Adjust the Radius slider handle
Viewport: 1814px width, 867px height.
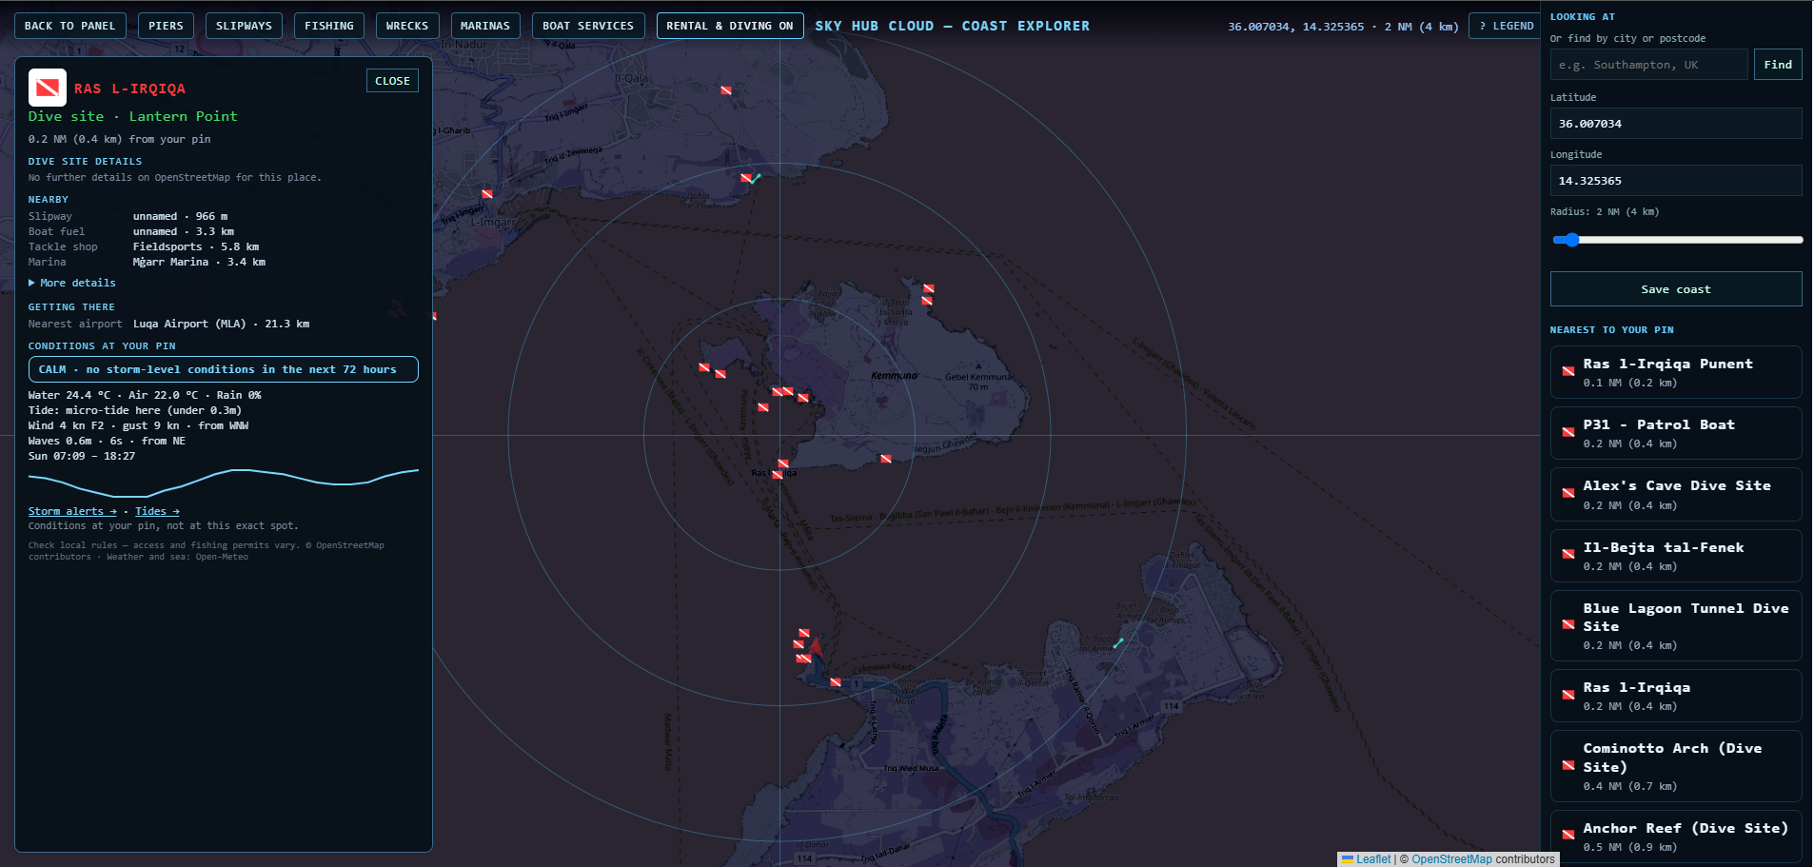[1572, 240]
